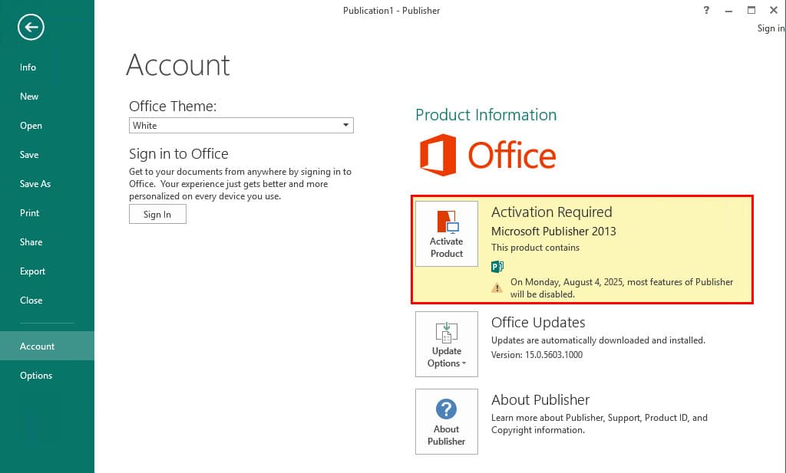Click Sign in link at top right

(x=771, y=28)
